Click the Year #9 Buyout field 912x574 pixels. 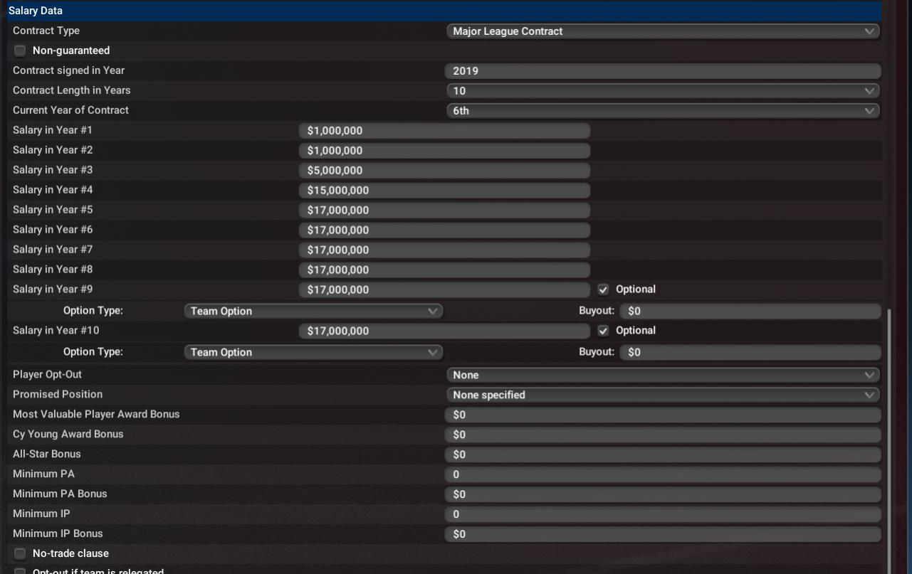pyautogui.click(x=750, y=312)
